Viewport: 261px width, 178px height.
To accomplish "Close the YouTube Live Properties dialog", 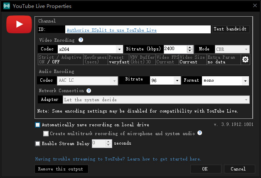I will point(255,5).
